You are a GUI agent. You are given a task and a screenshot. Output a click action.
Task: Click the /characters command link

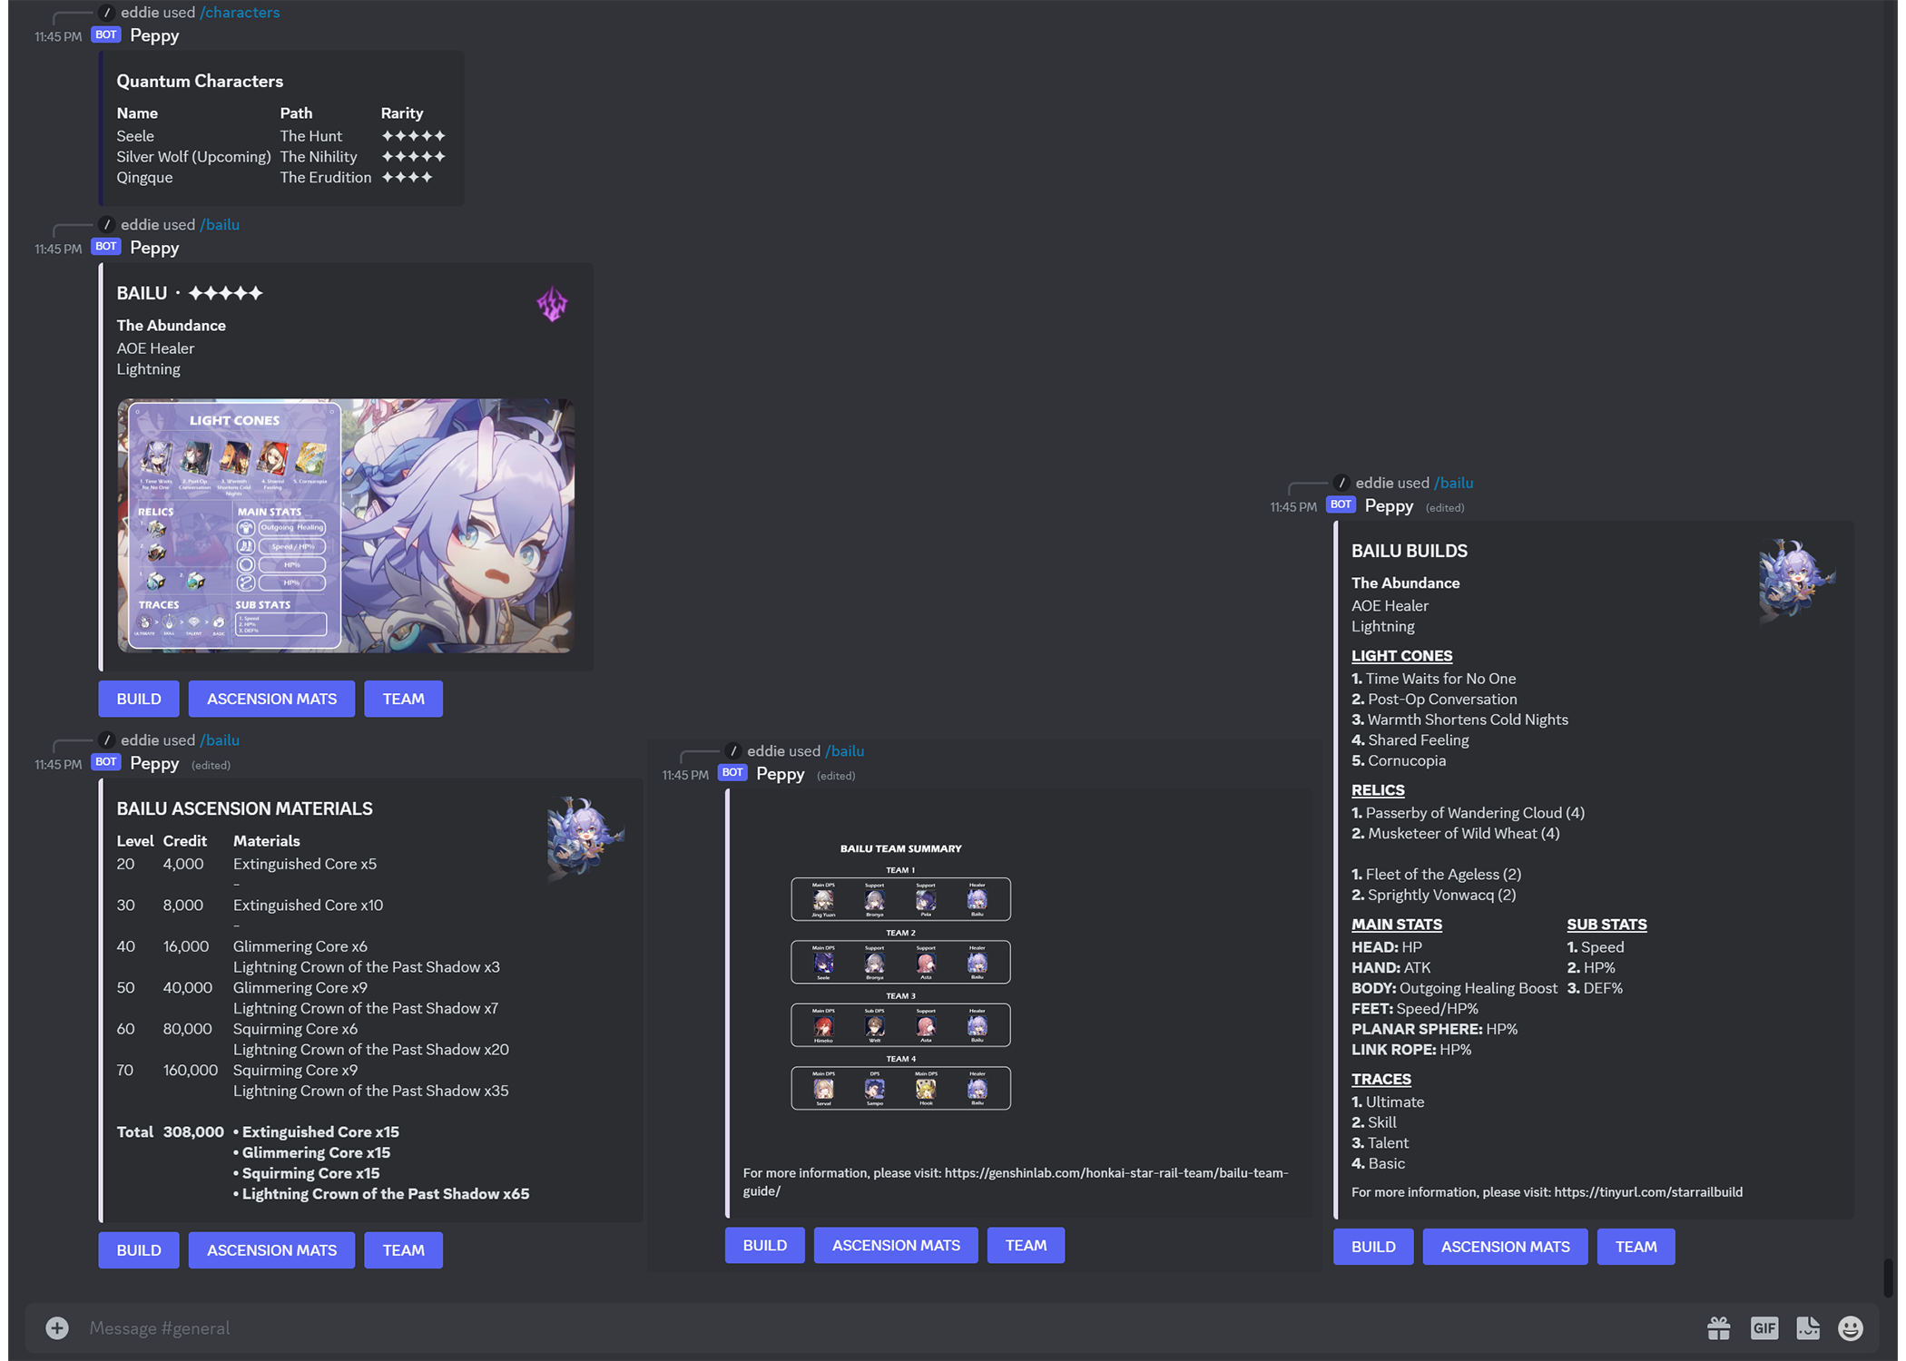240,13
